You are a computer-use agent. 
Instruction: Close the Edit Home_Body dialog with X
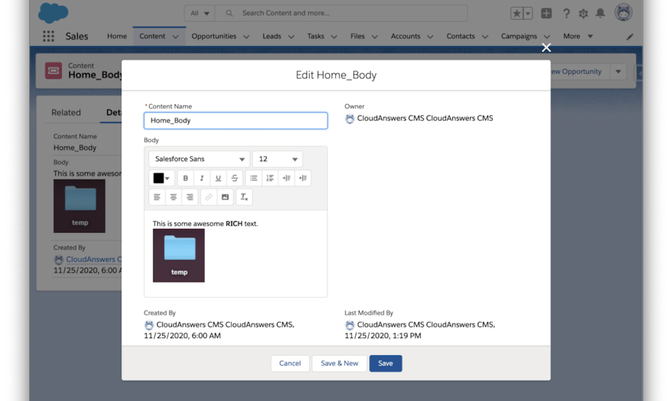pos(546,47)
